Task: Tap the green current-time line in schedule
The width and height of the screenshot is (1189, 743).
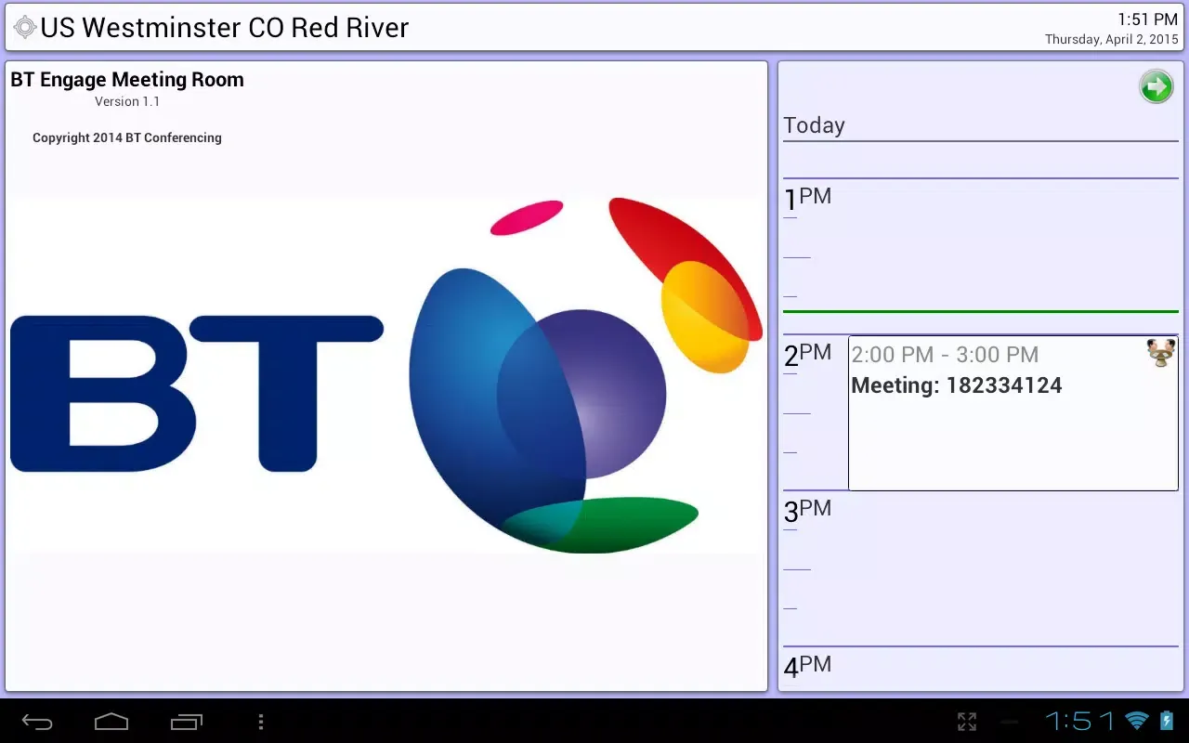Action: pos(981,311)
